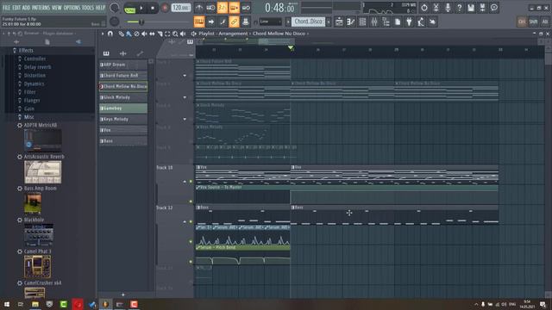Toggle playlist magnet snap icon
The image size is (552, 310).
[110, 34]
